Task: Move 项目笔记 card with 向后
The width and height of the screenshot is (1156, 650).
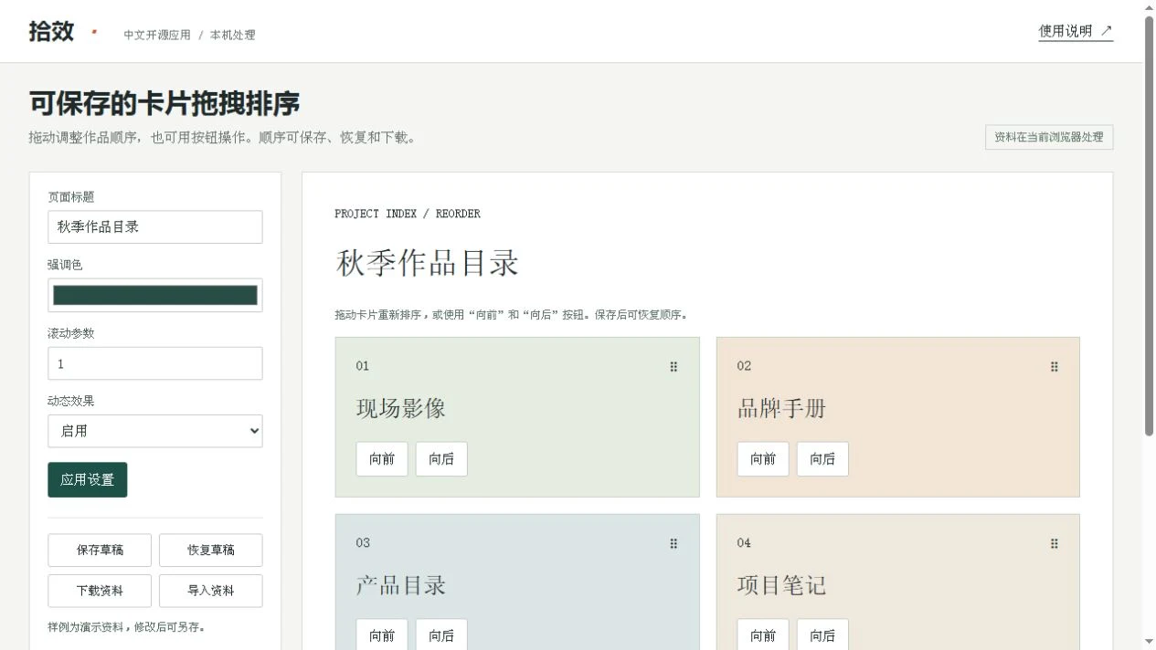Action: pyautogui.click(x=822, y=635)
